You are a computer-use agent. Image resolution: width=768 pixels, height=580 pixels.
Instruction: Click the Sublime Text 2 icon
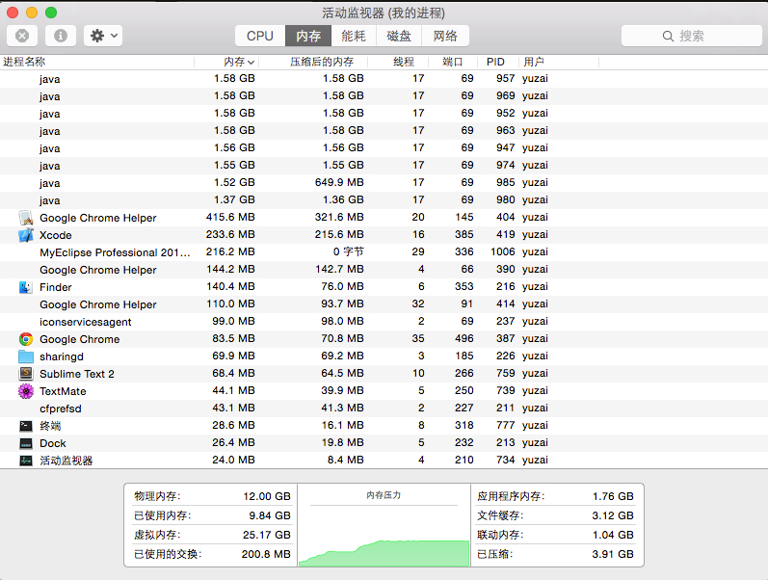point(26,374)
